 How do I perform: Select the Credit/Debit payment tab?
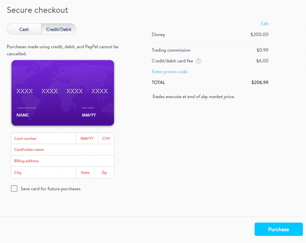tap(59, 29)
